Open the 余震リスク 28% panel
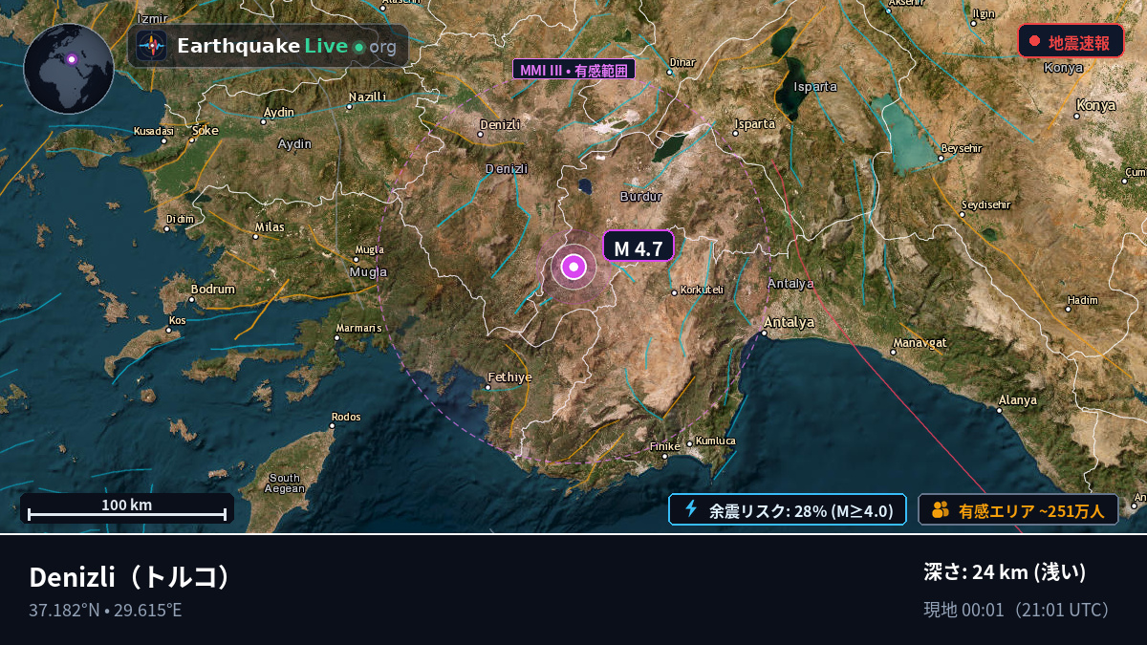Image resolution: width=1147 pixels, height=645 pixels. point(787,510)
